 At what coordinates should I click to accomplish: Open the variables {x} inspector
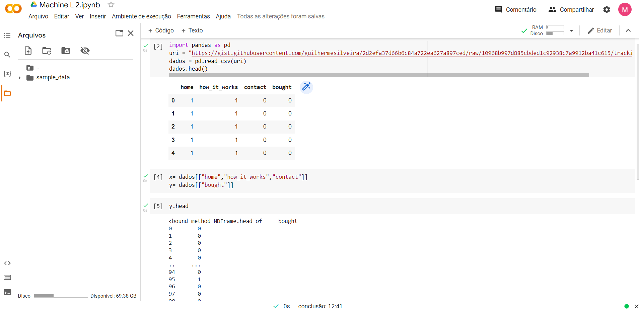pos(7,73)
